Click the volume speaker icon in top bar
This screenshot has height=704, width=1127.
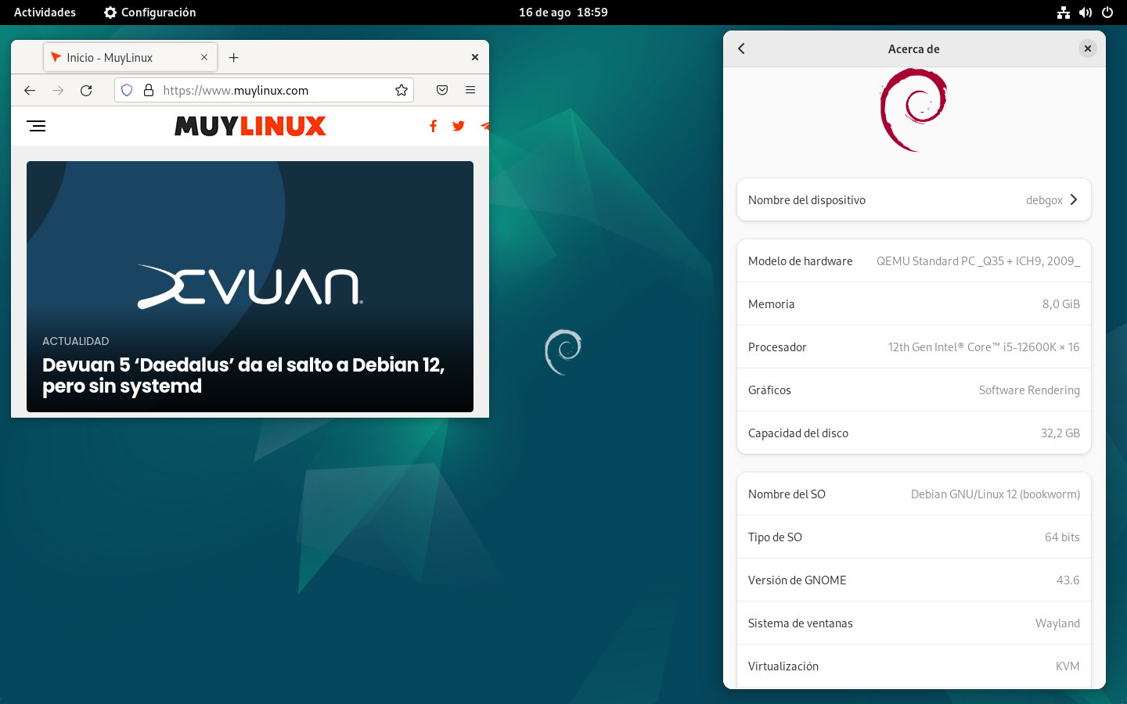(x=1086, y=13)
